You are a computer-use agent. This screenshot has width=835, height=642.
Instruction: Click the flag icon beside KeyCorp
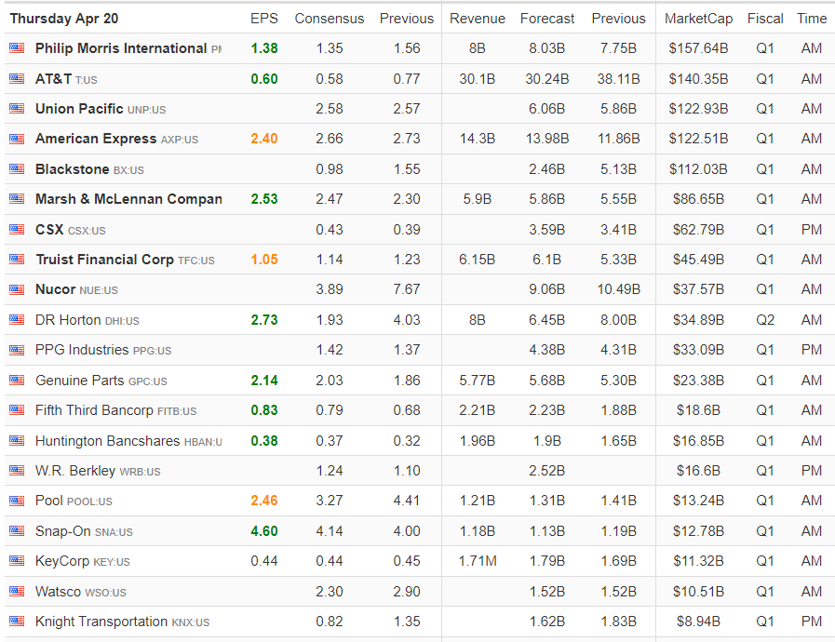coord(17,561)
